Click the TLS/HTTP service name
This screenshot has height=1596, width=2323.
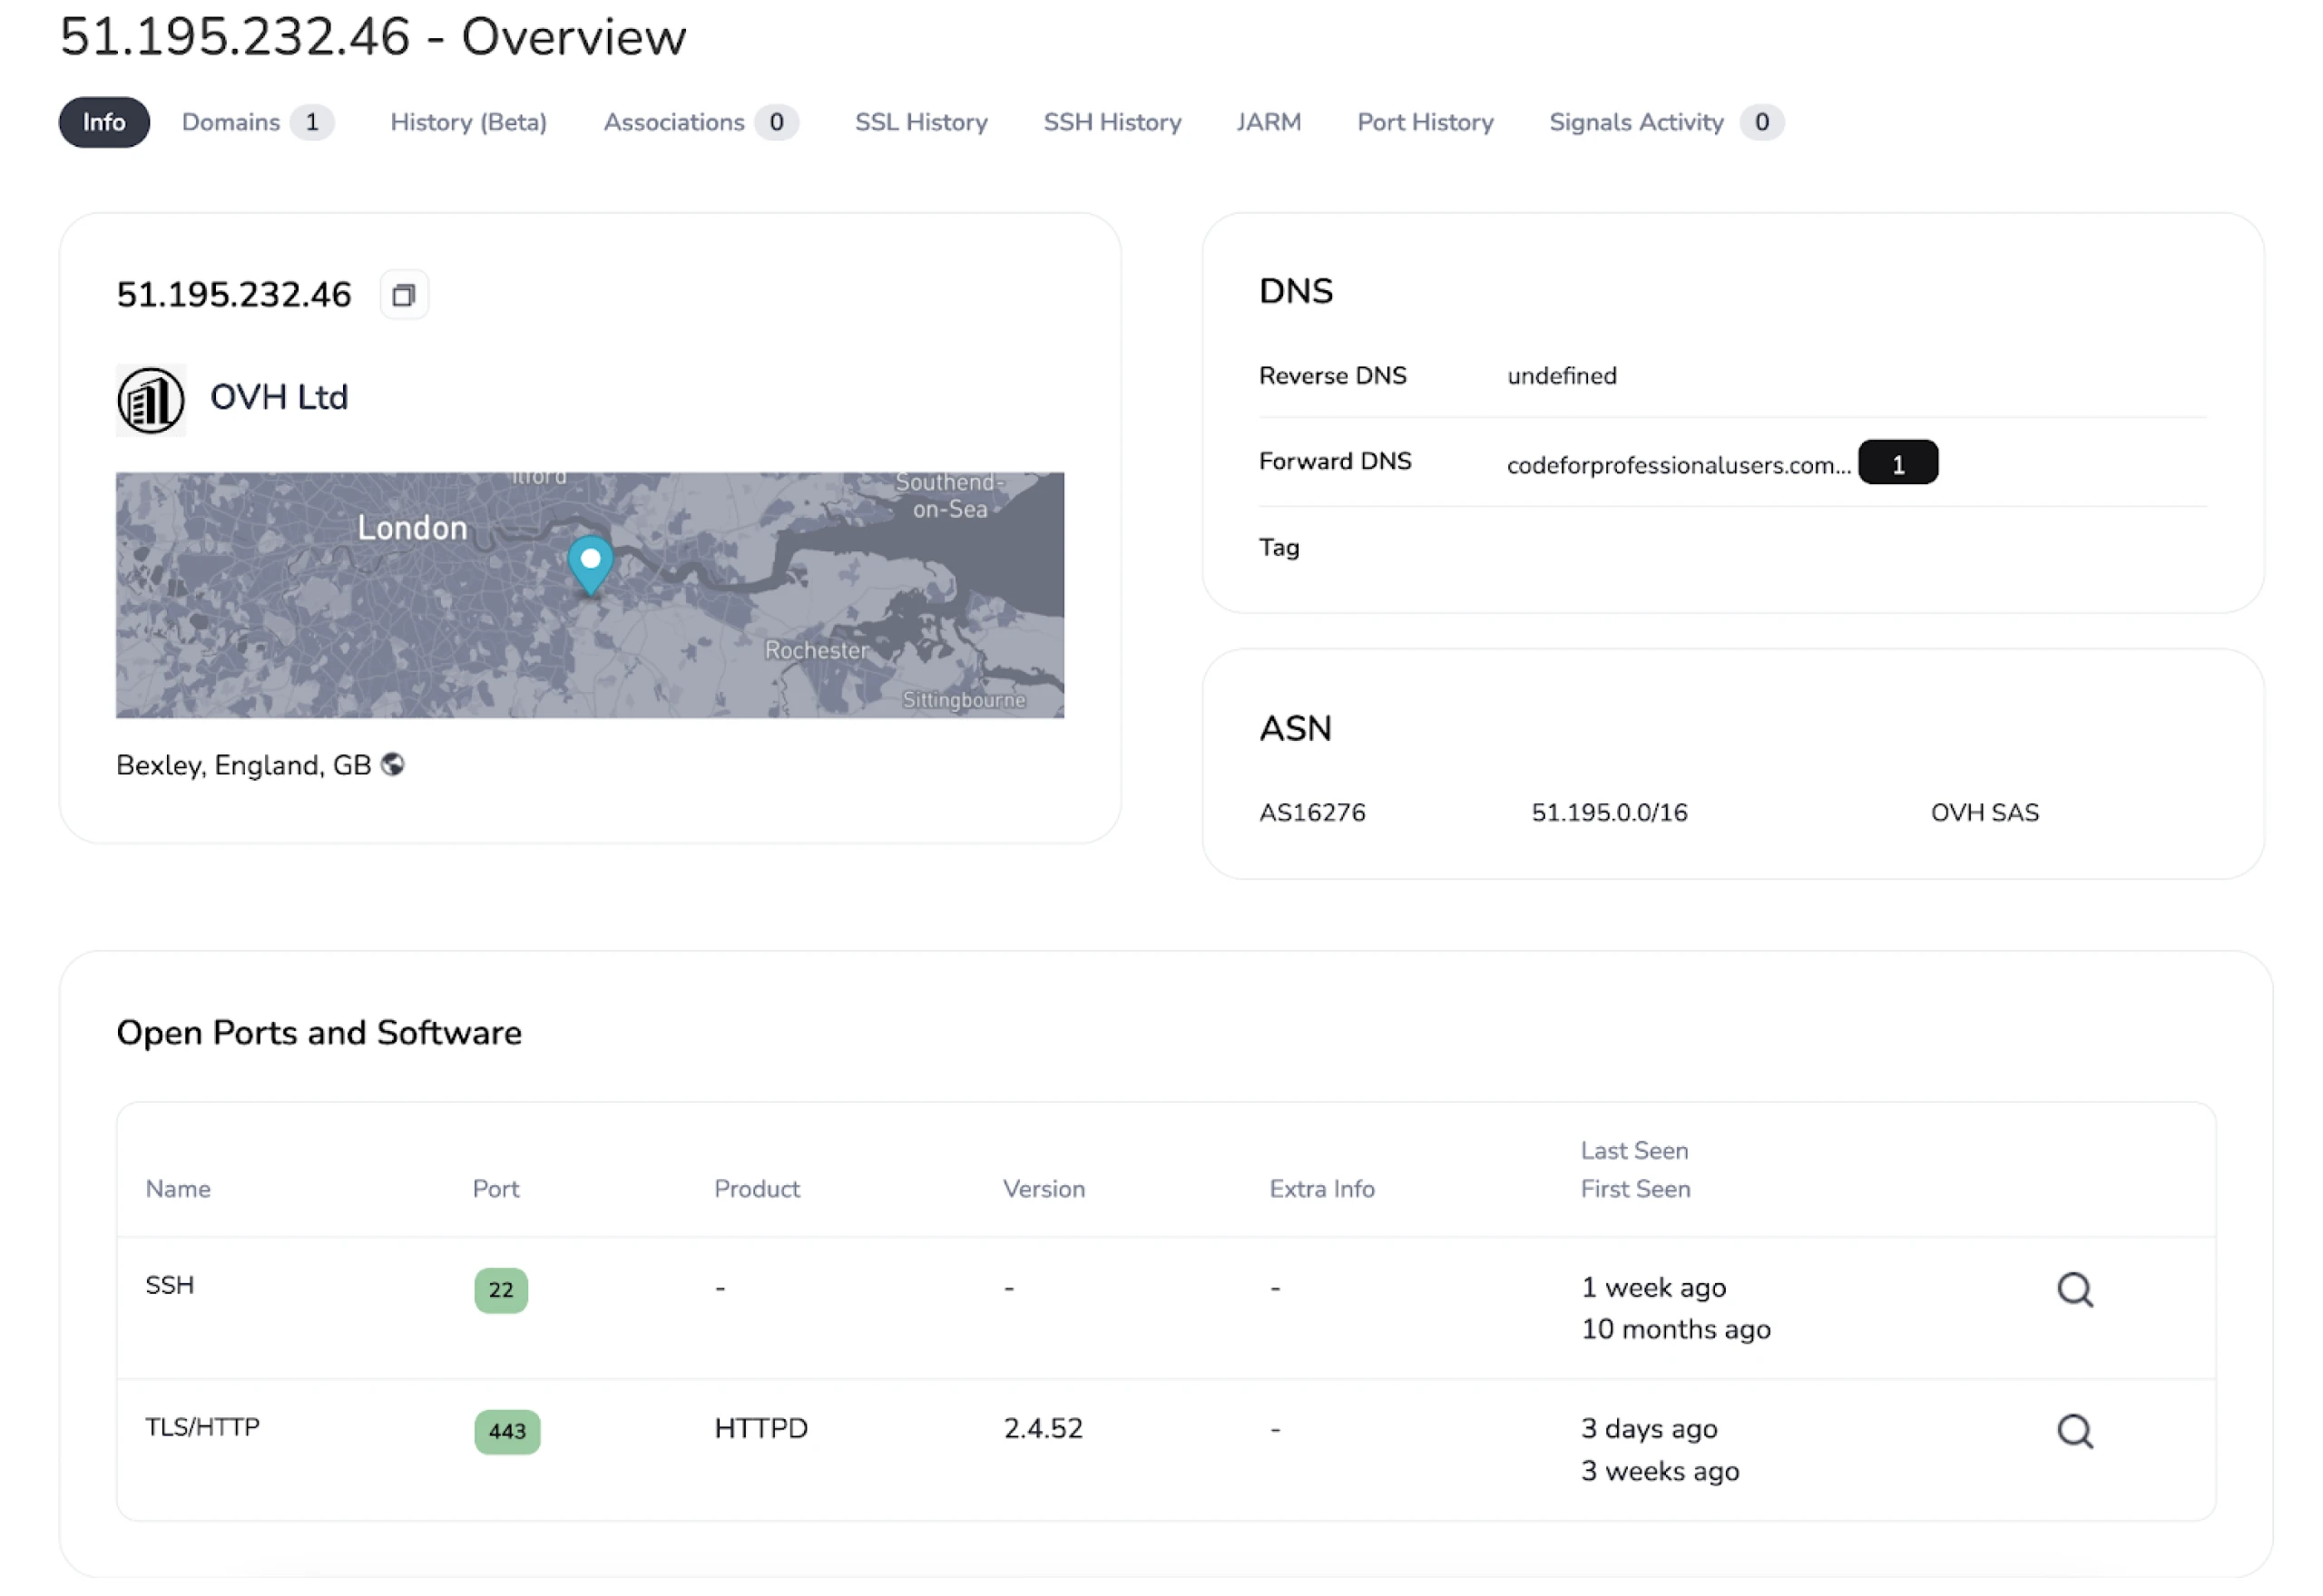pos(202,1428)
